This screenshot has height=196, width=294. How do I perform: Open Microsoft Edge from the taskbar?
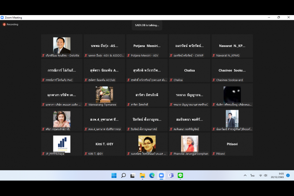pos(152,175)
